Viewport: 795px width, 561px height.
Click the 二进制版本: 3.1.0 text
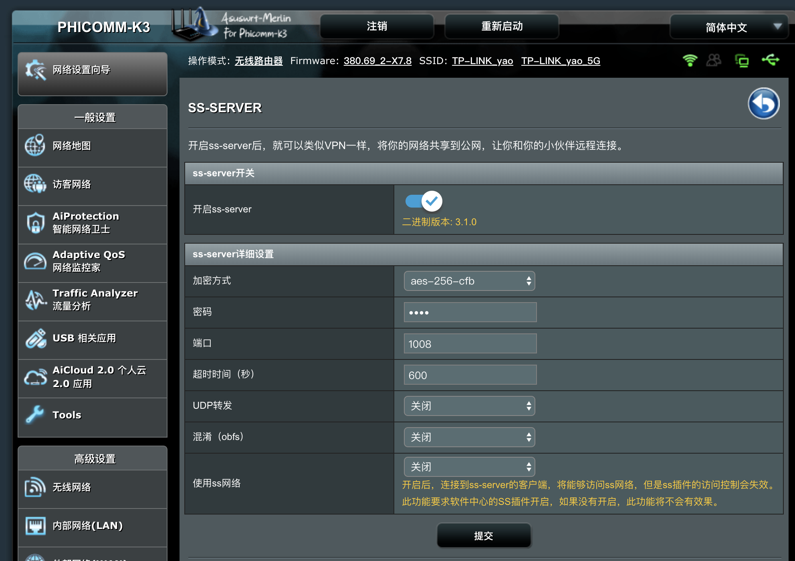(439, 222)
